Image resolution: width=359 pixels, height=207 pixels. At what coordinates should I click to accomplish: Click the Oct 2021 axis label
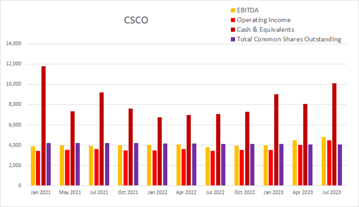pyautogui.click(x=128, y=192)
